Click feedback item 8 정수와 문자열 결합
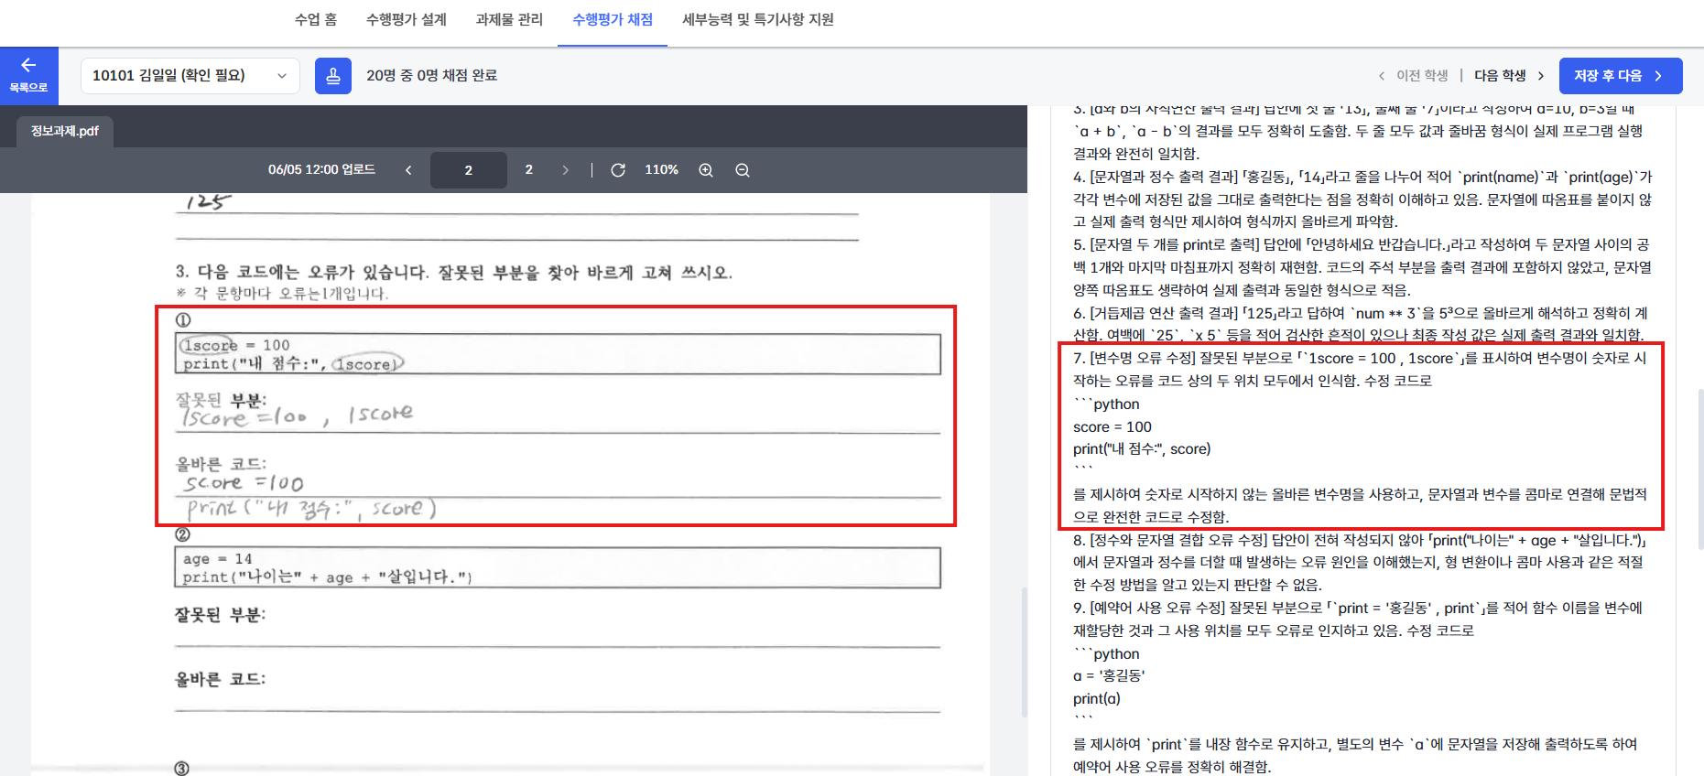The width and height of the screenshot is (1704, 776). 1361,562
